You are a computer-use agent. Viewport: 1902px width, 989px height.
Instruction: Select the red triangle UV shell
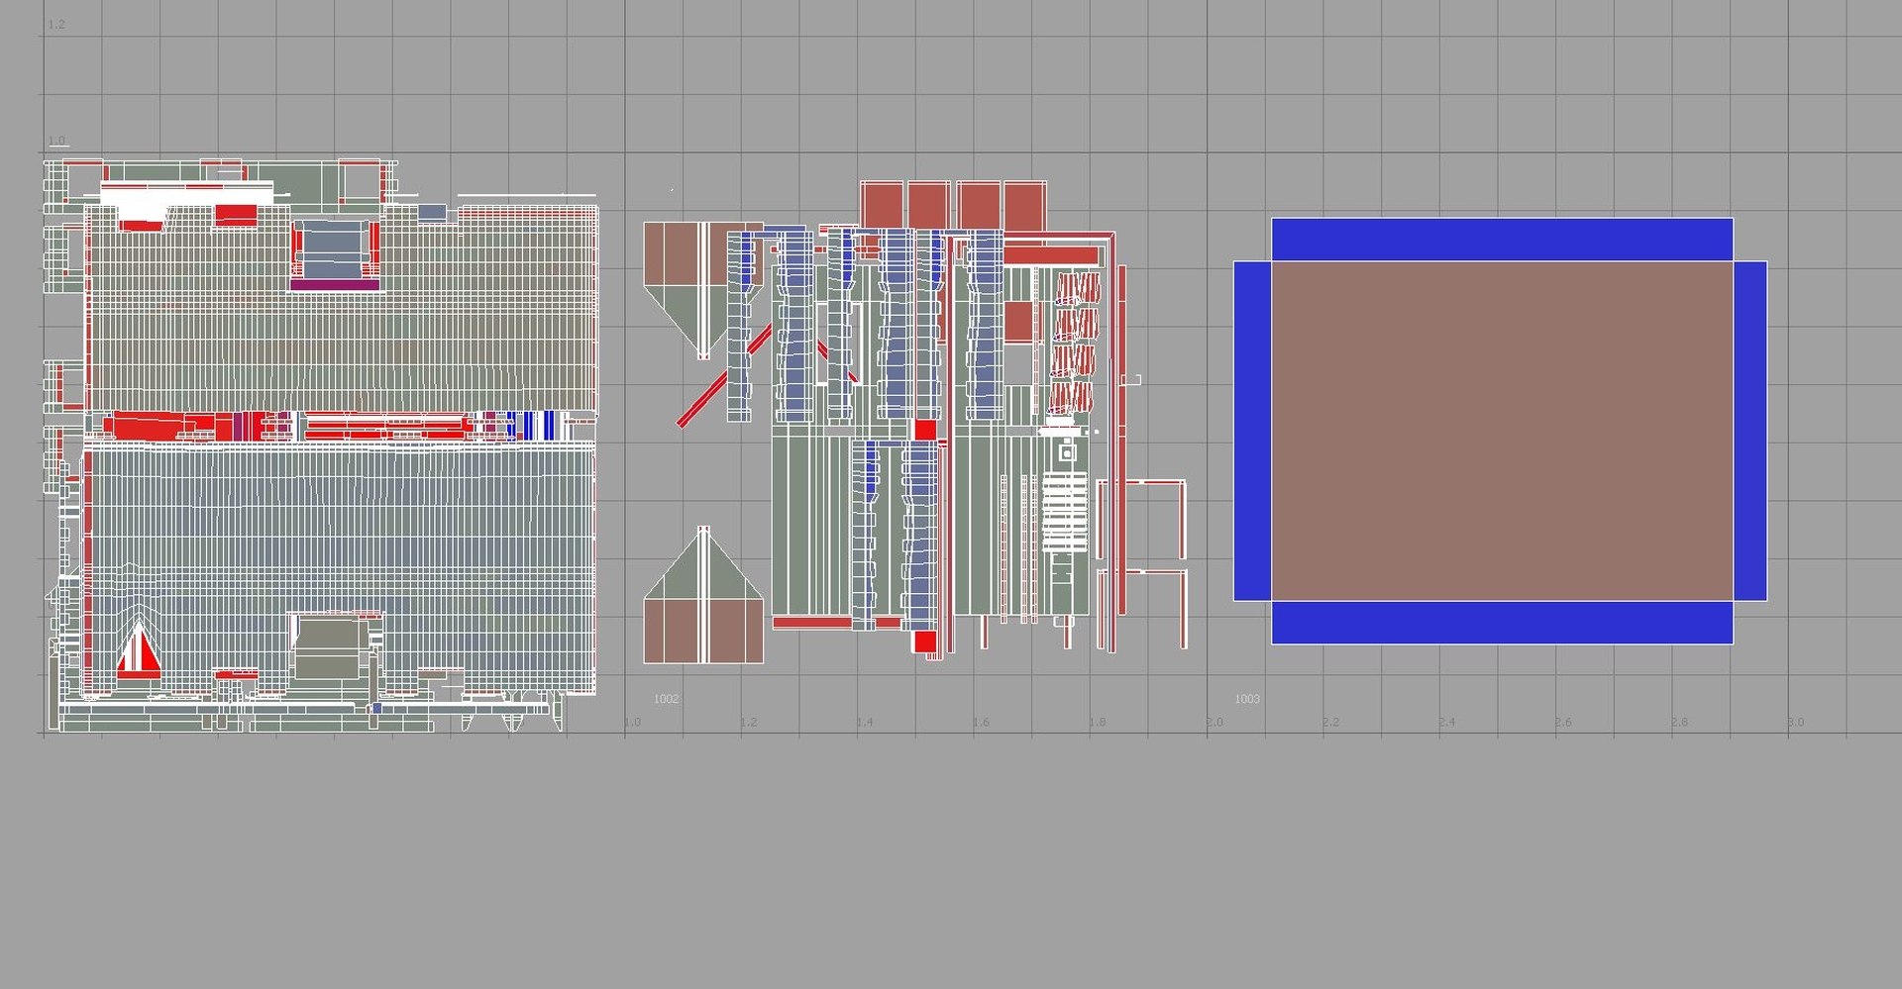[139, 650]
